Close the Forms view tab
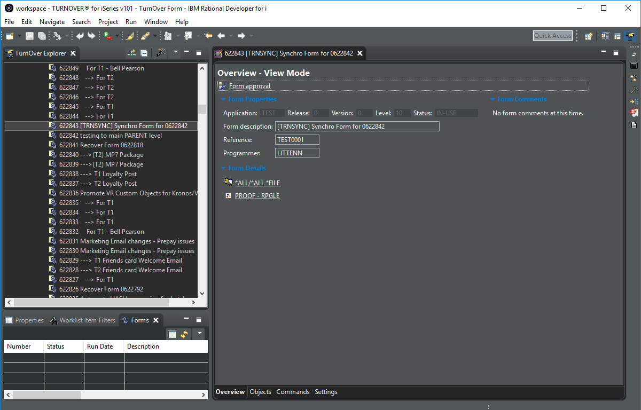This screenshot has height=410, width=641. (156, 320)
